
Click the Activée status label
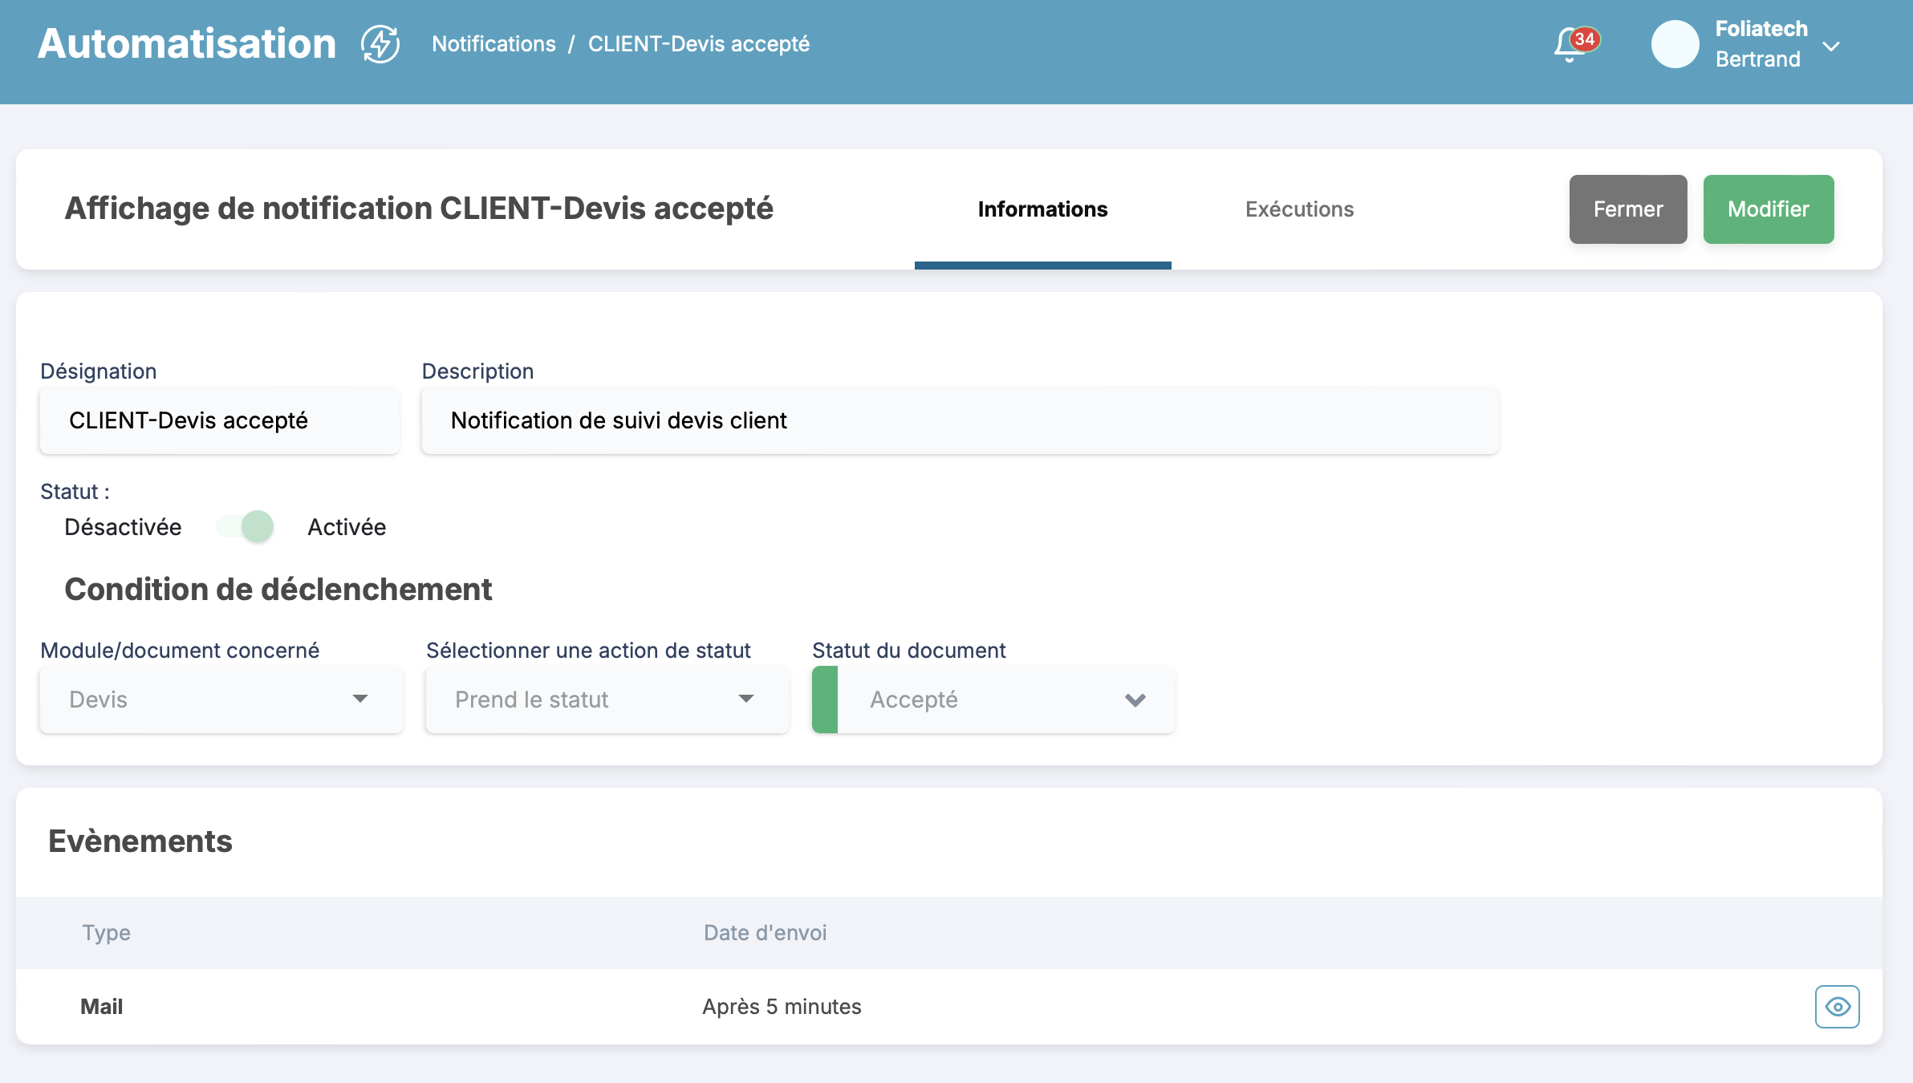coord(347,527)
